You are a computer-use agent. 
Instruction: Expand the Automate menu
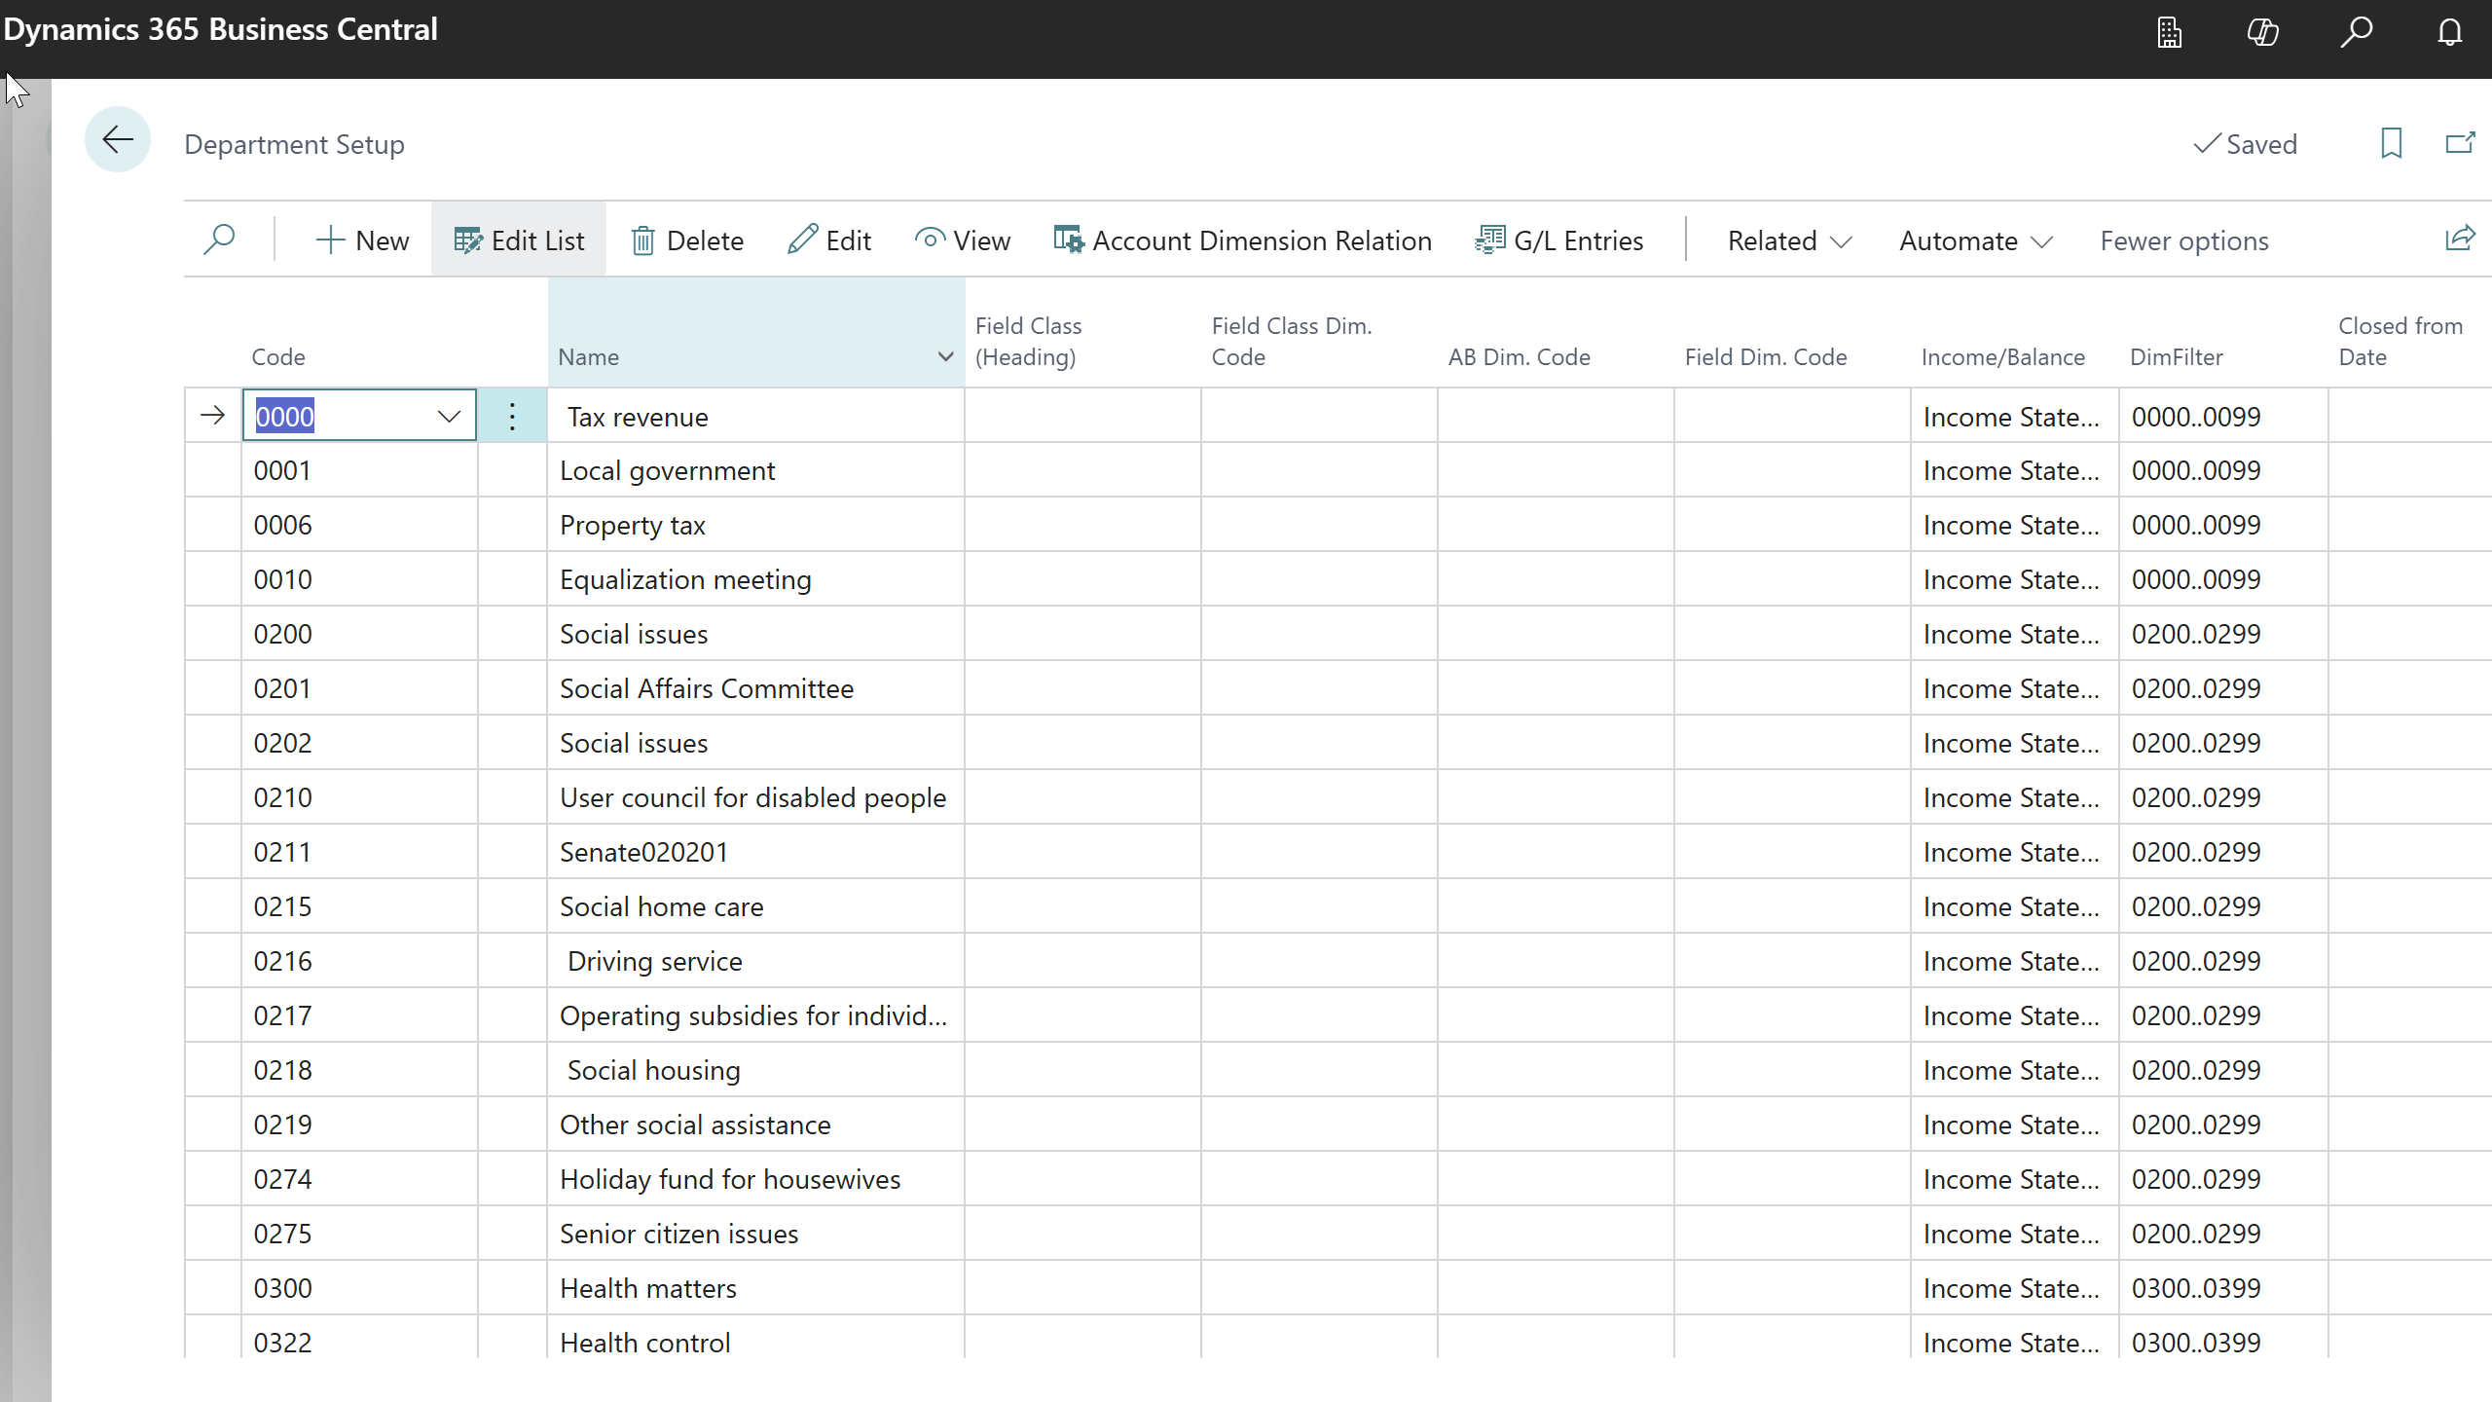click(1976, 240)
